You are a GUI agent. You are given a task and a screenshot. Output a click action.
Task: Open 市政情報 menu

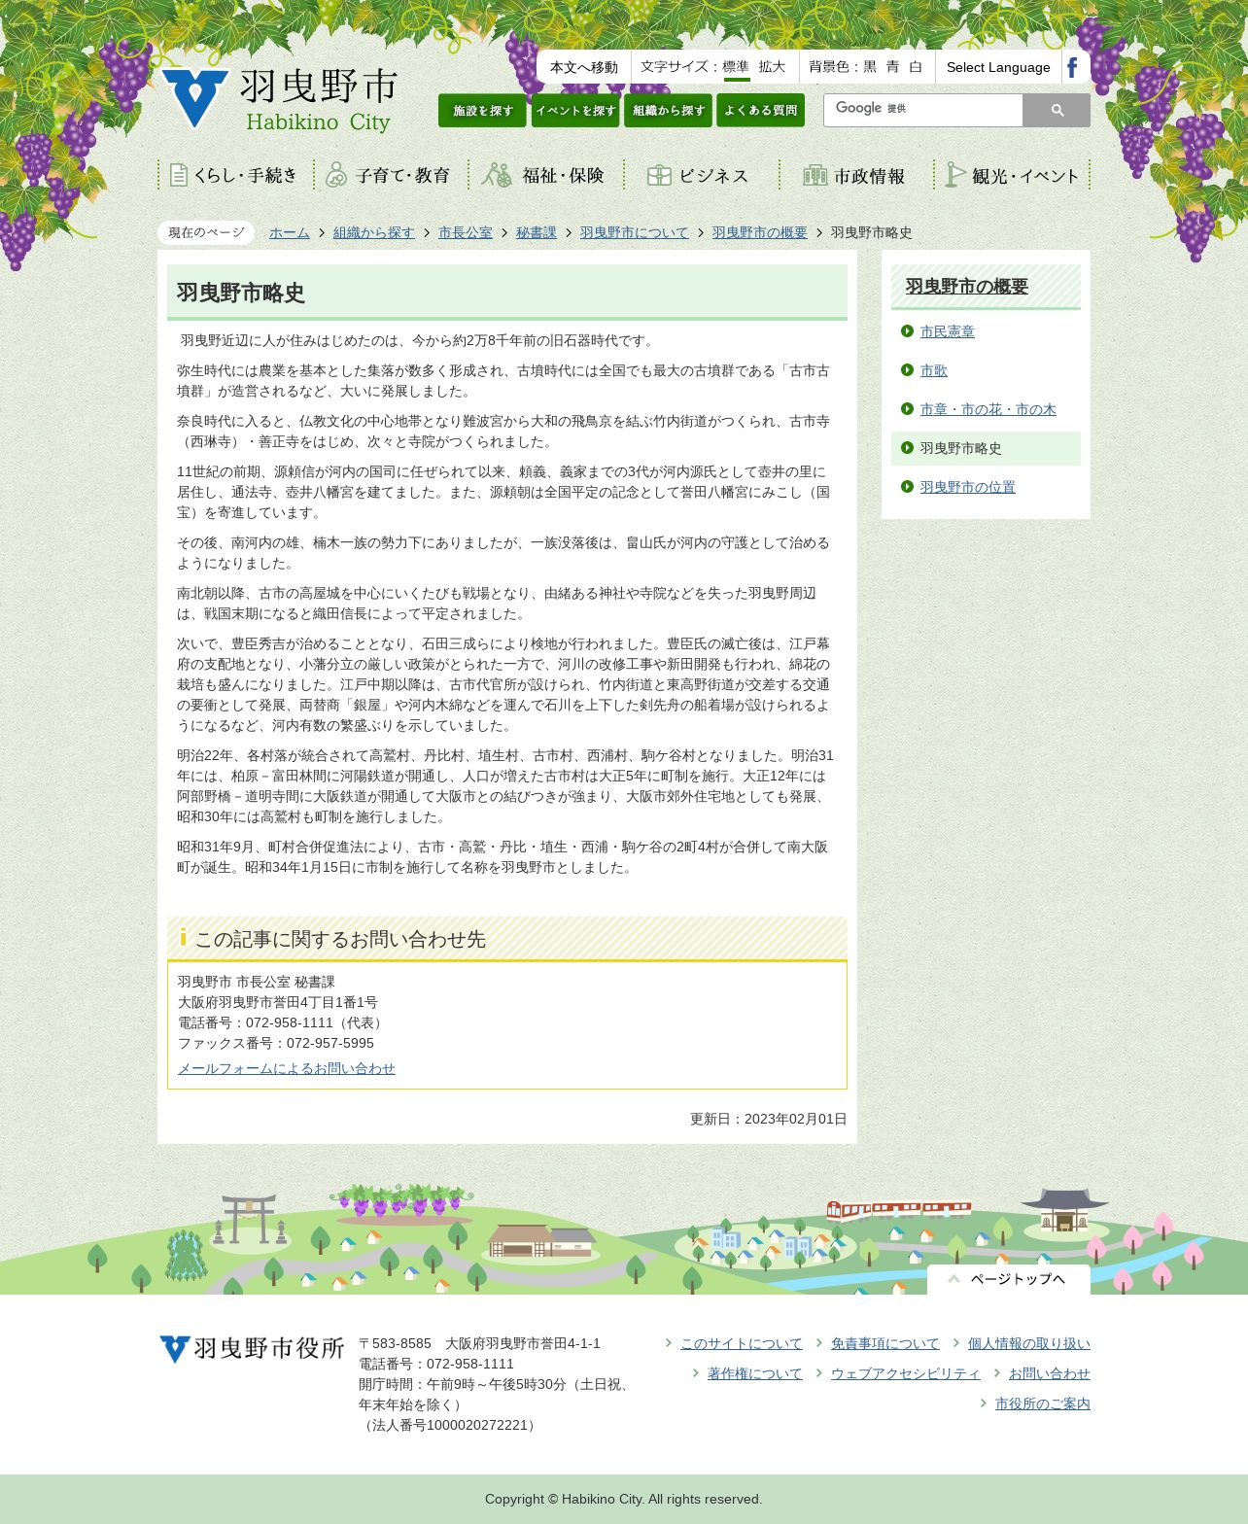(856, 175)
